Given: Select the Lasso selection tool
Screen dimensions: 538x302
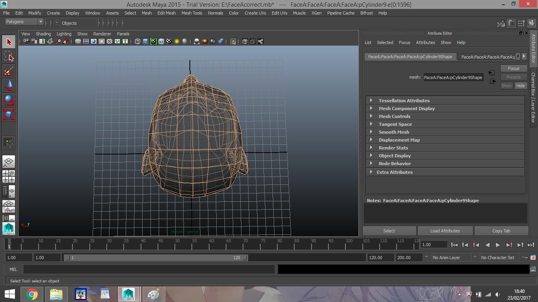Looking at the screenshot, I should [x=9, y=57].
